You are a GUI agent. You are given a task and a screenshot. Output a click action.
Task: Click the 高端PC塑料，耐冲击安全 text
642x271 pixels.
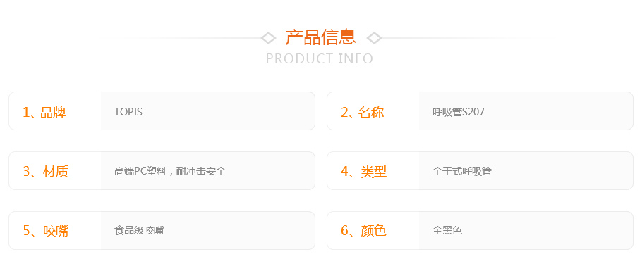170,171
